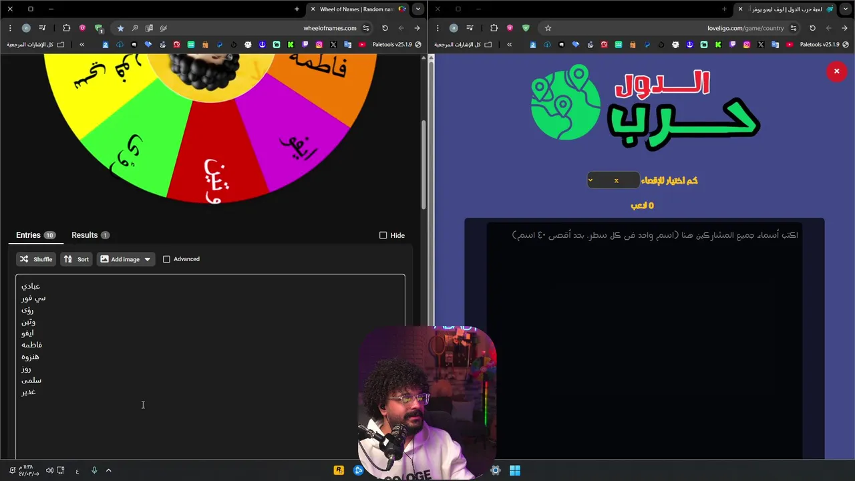
Task: Open new tab in Wheel of Names window
Action: [x=297, y=9]
